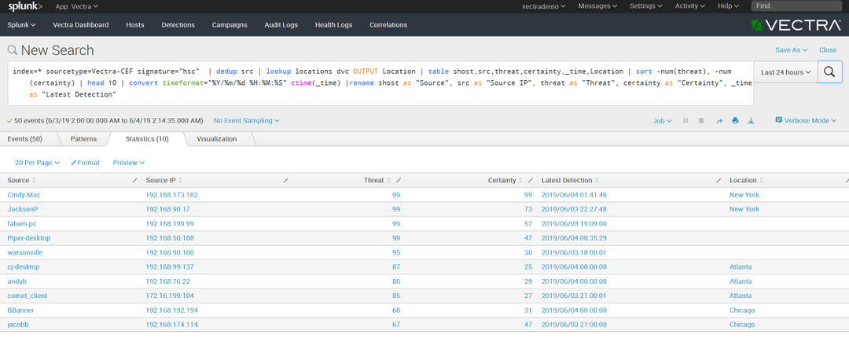Click Atlanta location in andyb row
849x338 pixels.
pyautogui.click(x=741, y=281)
